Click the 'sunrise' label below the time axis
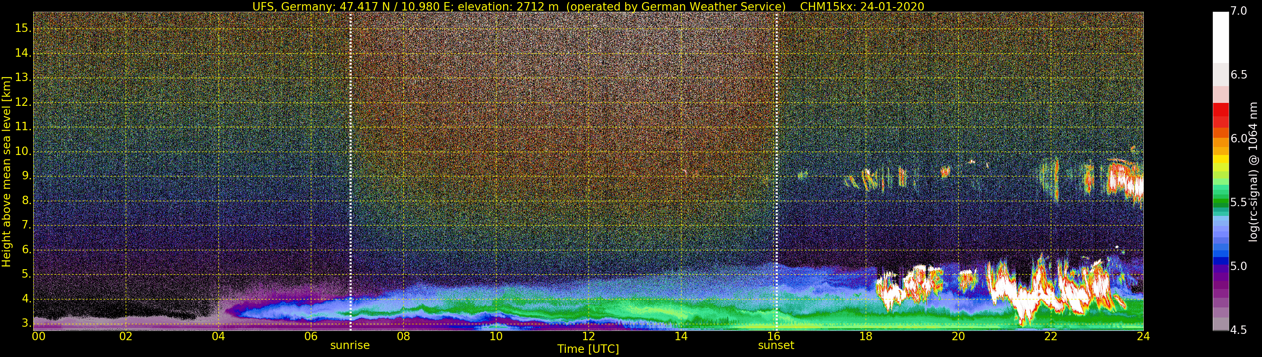 350,345
